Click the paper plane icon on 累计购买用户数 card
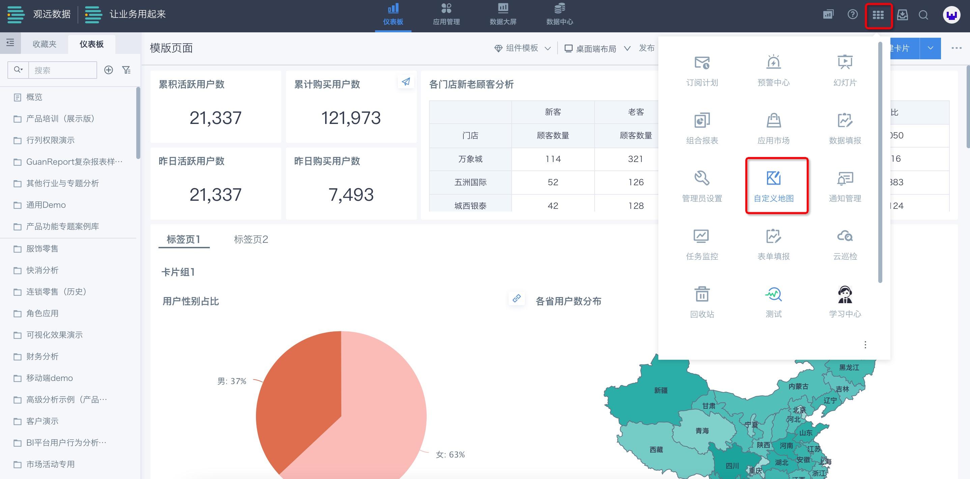Image resolution: width=970 pixels, height=479 pixels. point(405,82)
